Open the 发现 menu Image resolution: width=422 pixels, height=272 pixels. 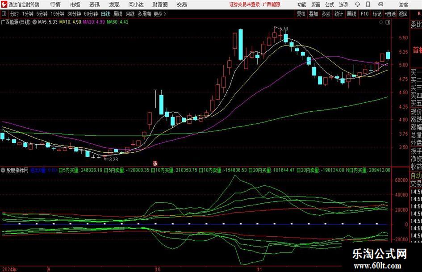[114, 4]
